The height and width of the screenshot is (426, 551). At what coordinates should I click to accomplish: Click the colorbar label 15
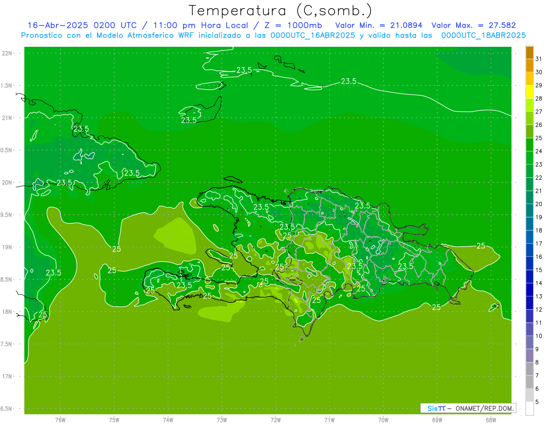(x=539, y=270)
